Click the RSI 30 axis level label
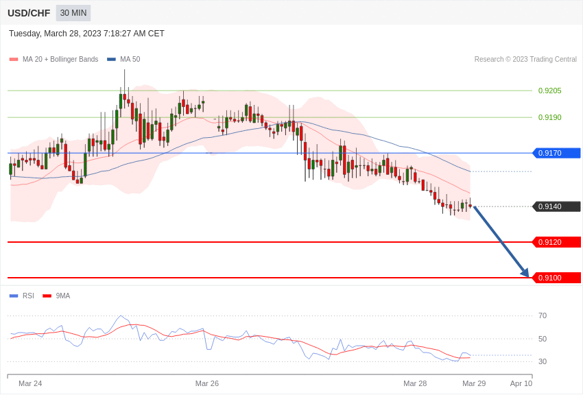The width and height of the screenshot is (583, 395). (543, 361)
